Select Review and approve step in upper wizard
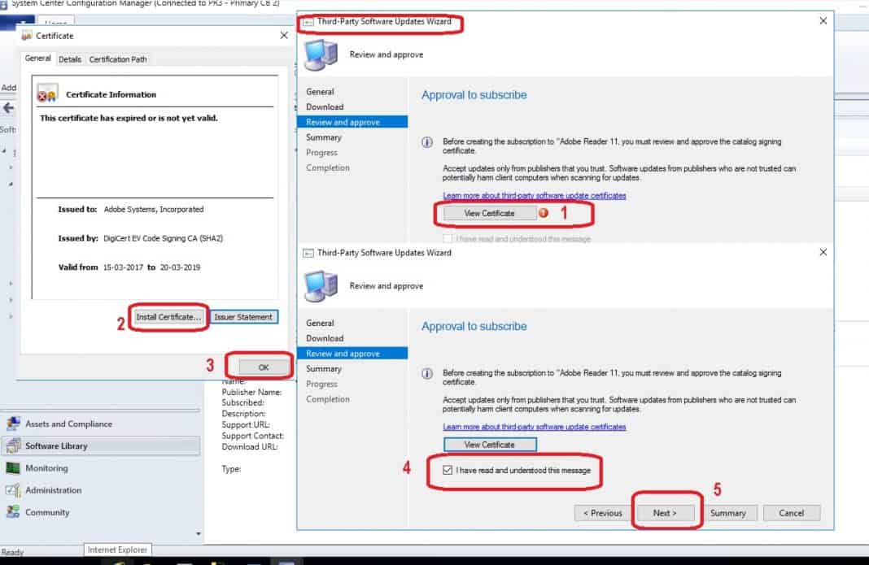Viewport: 869px width, 565px height. 352,122
